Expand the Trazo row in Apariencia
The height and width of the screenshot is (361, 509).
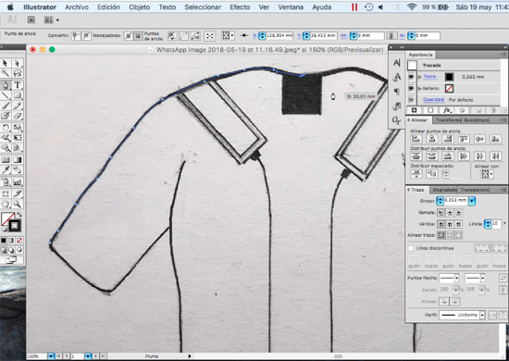(420, 77)
